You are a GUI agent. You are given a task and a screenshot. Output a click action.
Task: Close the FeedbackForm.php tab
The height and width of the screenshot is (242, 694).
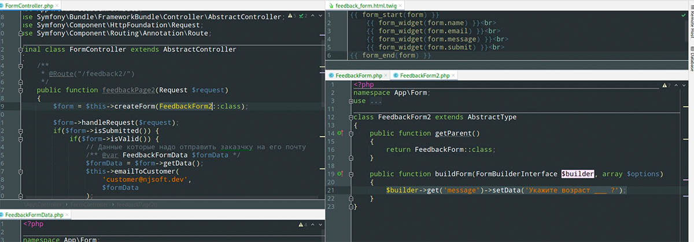tap(386, 75)
